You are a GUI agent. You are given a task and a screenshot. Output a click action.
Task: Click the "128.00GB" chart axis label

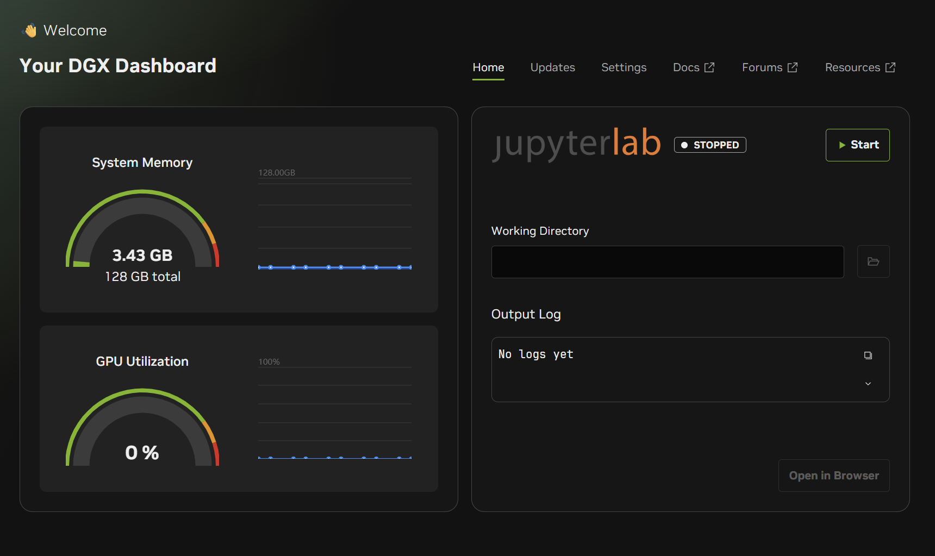277,173
